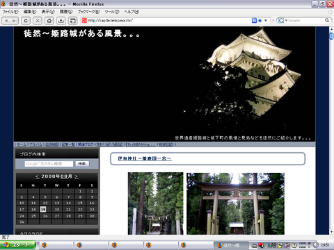
Task: Go to next month with > arrow
Action: [77, 177]
